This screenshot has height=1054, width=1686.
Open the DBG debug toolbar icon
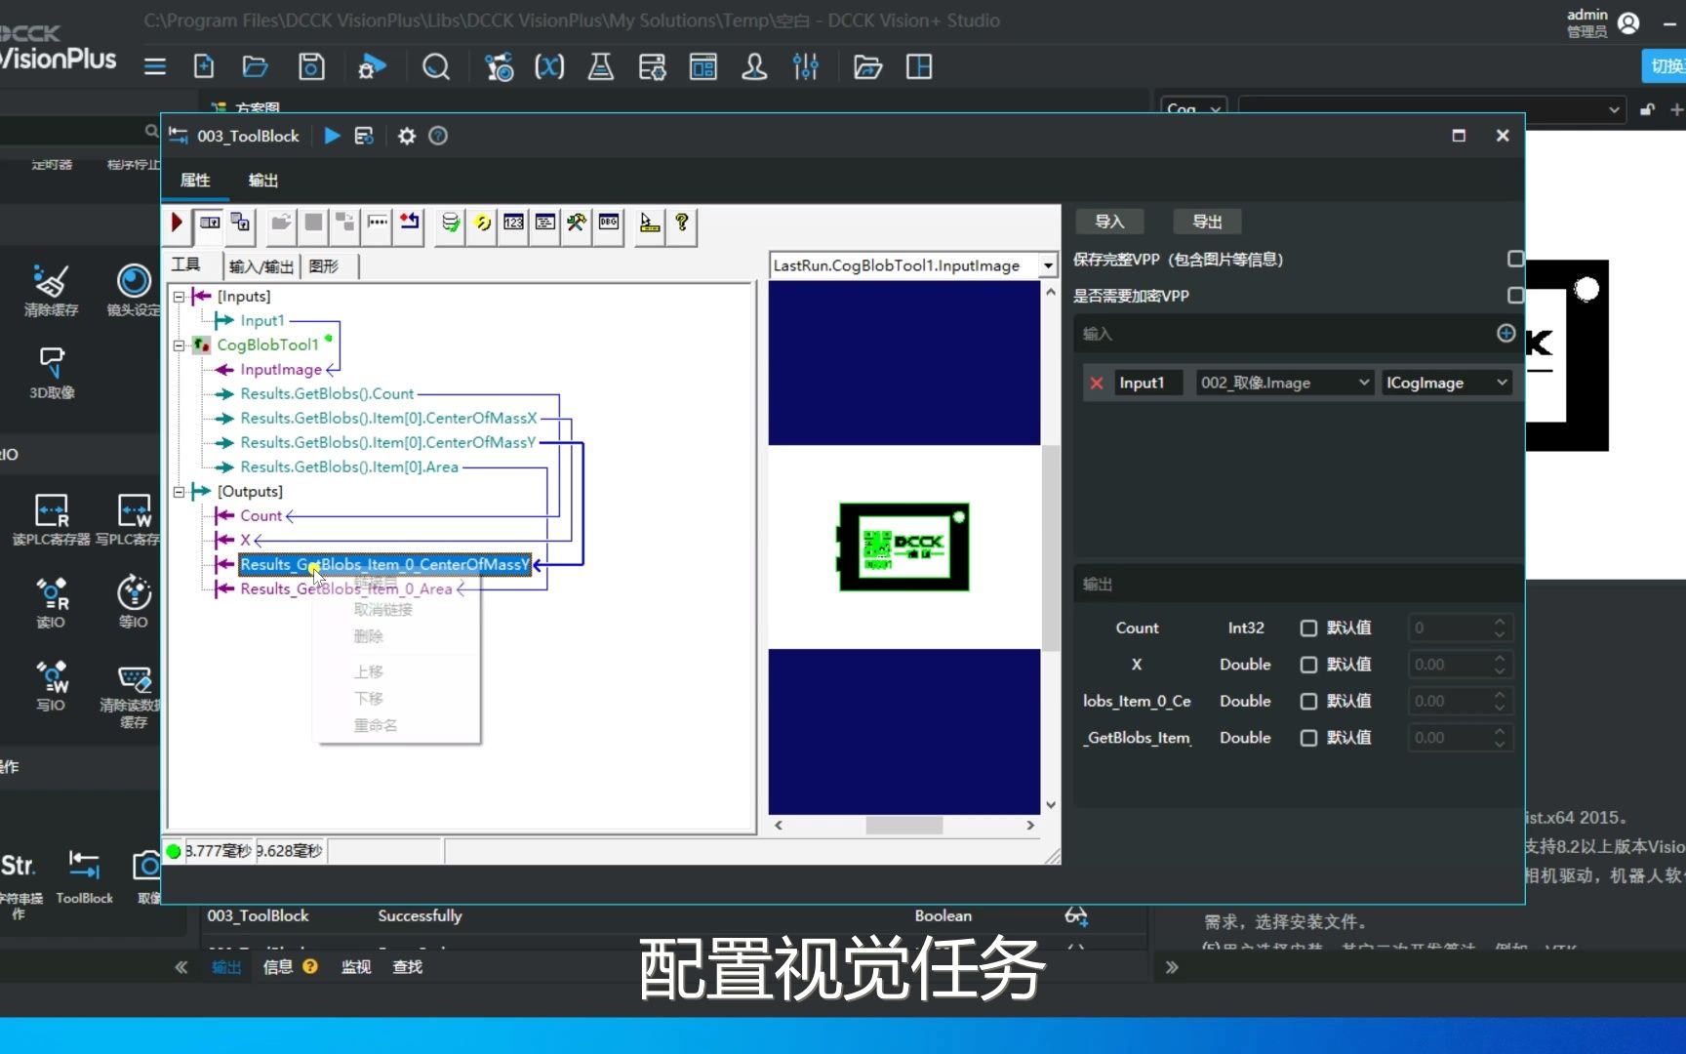pyautogui.click(x=607, y=223)
